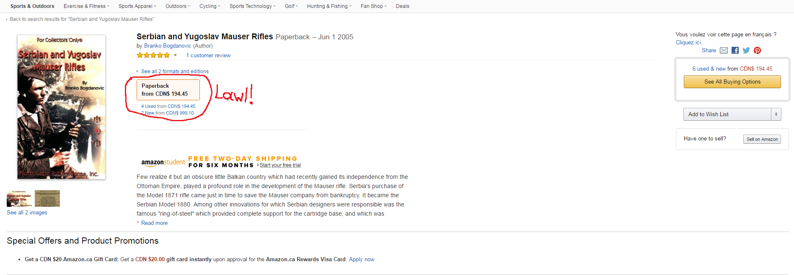794x275 pixels.
Task: Open the Deals menu item
Action: [402, 6]
